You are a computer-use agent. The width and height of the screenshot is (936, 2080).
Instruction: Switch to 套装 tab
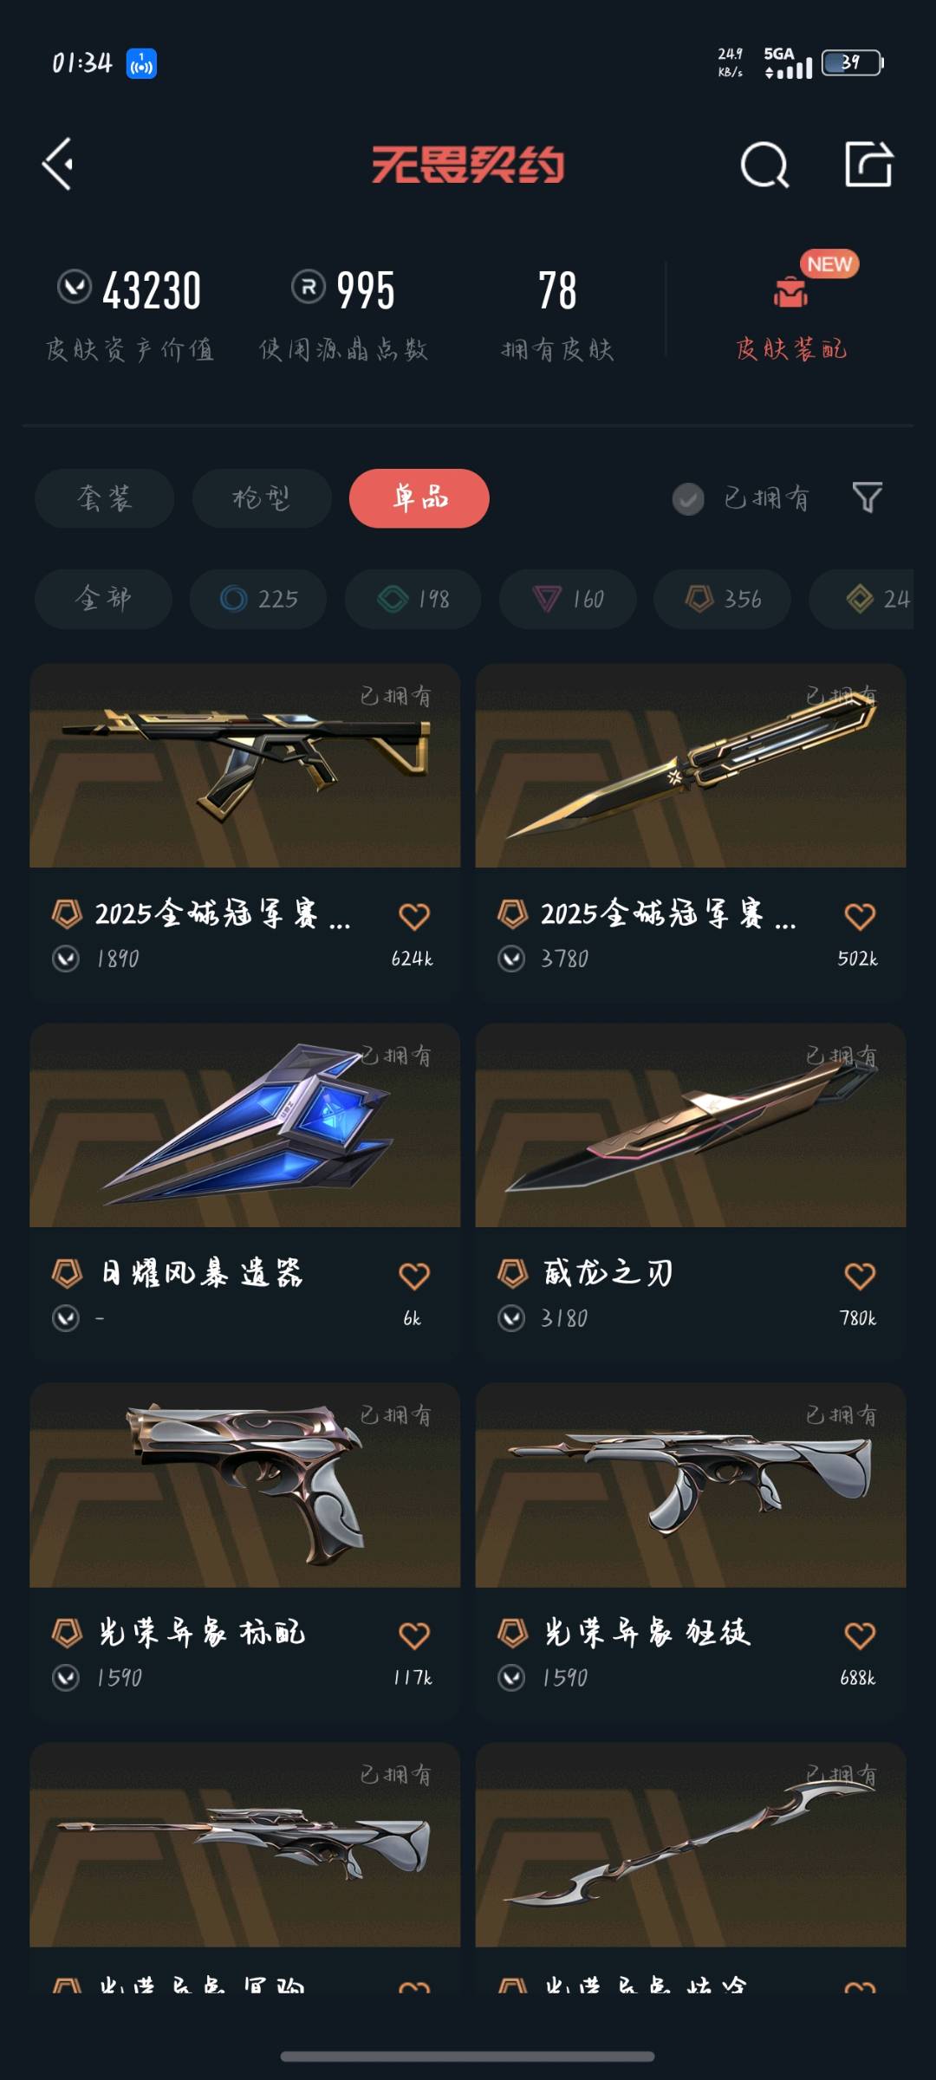coord(105,498)
